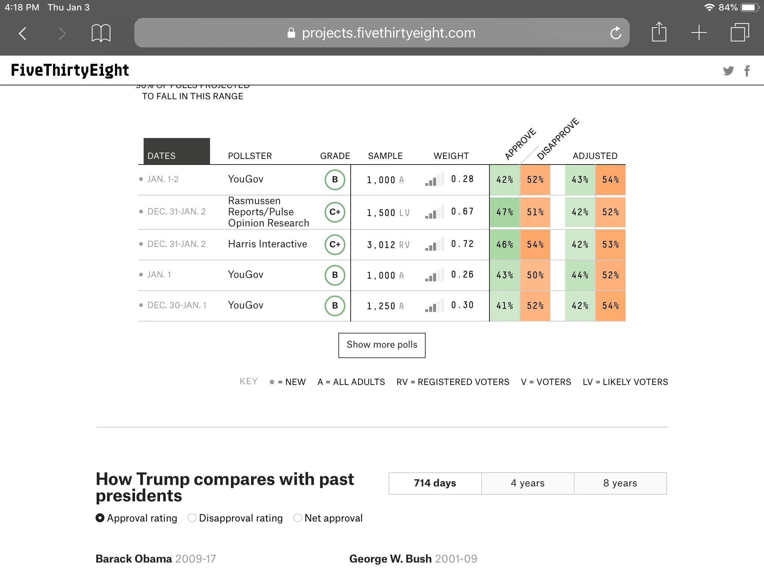Image resolution: width=764 pixels, height=573 pixels.
Task: Tap the Safari back arrow
Action: (x=23, y=33)
